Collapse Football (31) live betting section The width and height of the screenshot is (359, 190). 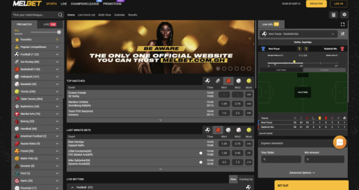pos(72,188)
